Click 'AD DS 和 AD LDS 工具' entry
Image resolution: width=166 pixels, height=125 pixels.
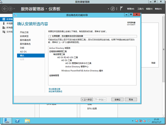click(68, 57)
